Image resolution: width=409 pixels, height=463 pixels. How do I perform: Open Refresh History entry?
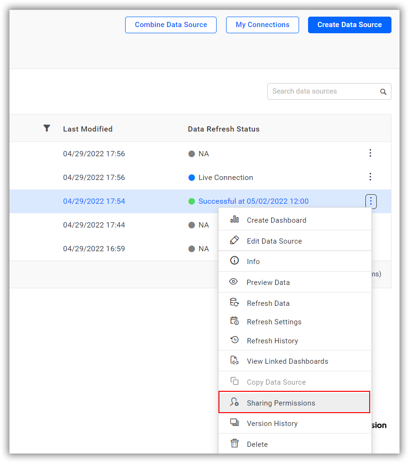(295, 341)
